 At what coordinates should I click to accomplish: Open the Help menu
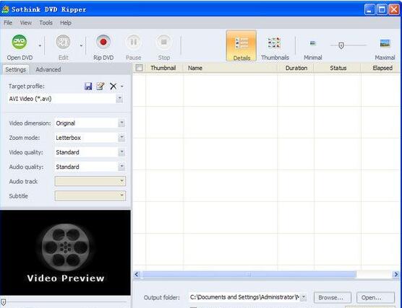(x=66, y=23)
